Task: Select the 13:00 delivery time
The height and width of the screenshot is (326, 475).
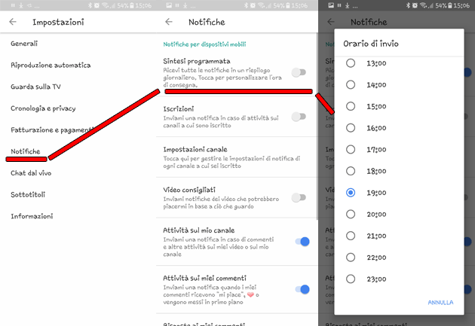Action: click(x=351, y=63)
